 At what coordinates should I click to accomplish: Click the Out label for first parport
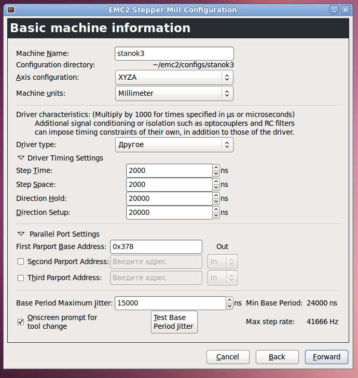222,246
